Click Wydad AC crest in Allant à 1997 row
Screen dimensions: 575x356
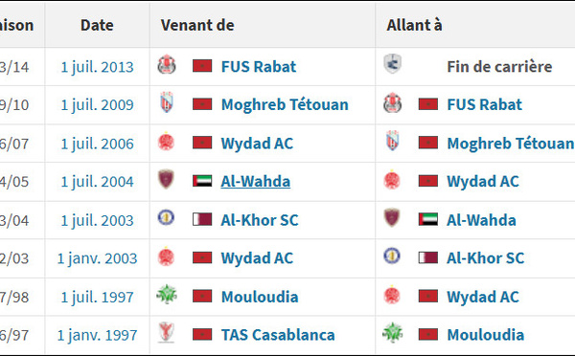(x=392, y=295)
